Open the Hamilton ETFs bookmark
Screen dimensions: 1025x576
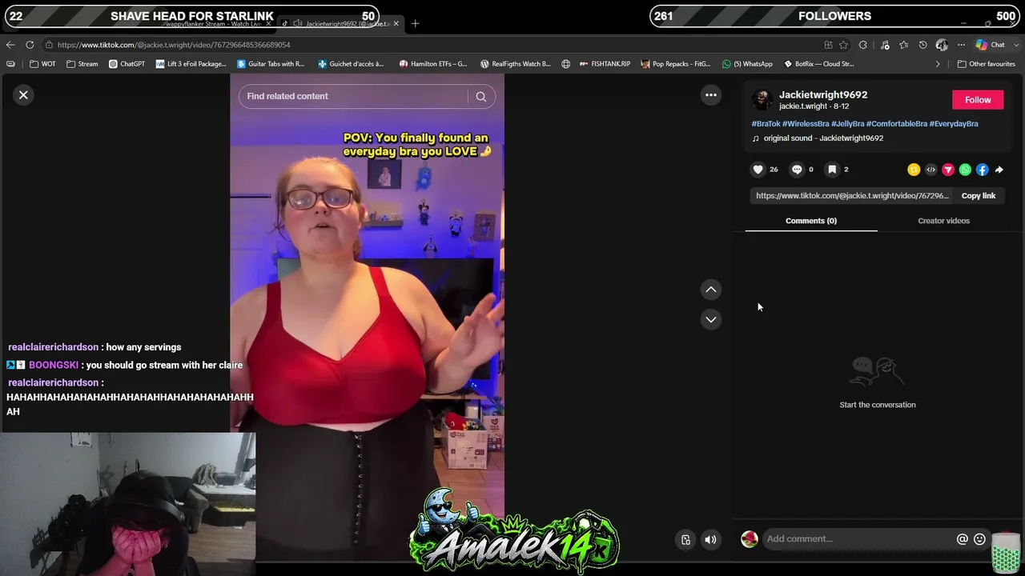pos(432,64)
